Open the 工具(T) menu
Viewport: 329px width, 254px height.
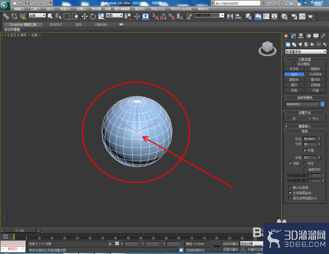(35, 9)
